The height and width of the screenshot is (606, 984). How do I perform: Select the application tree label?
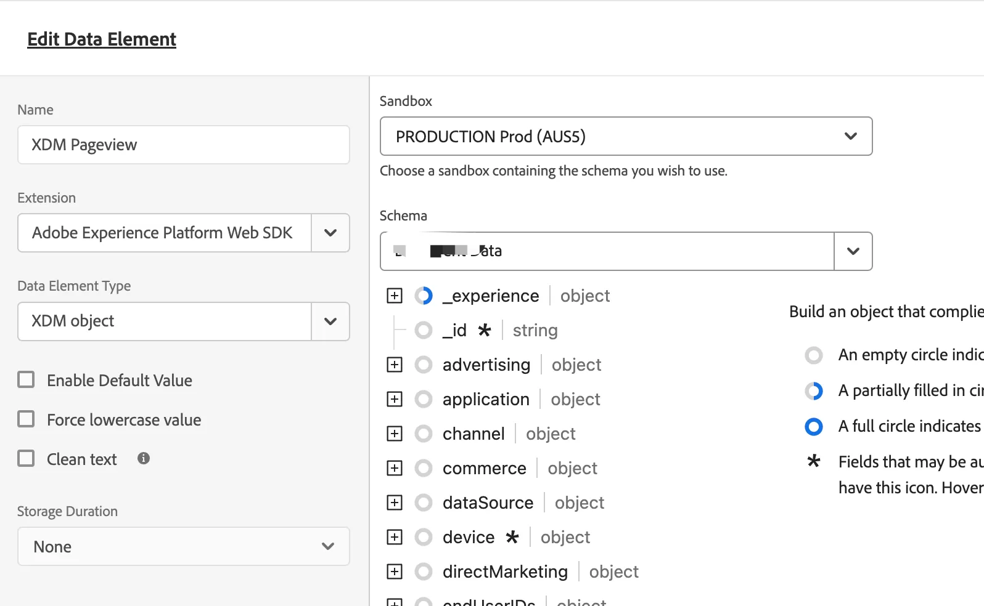pyautogui.click(x=486, y=399)
